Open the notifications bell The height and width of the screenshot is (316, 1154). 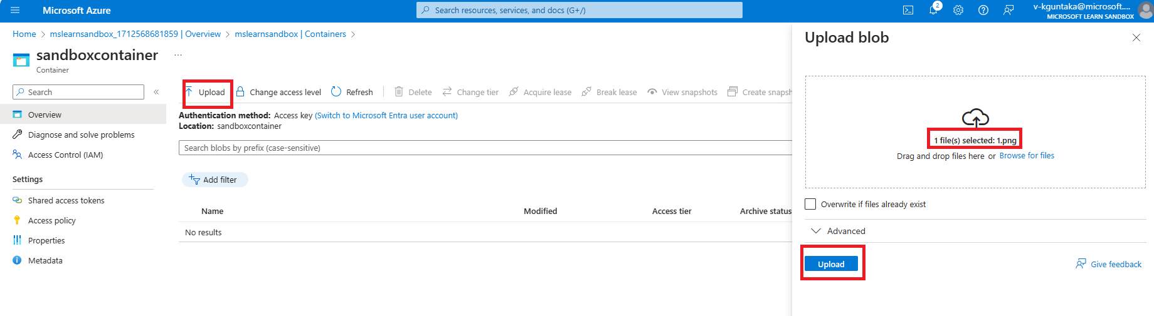click(x=933, y=11)
